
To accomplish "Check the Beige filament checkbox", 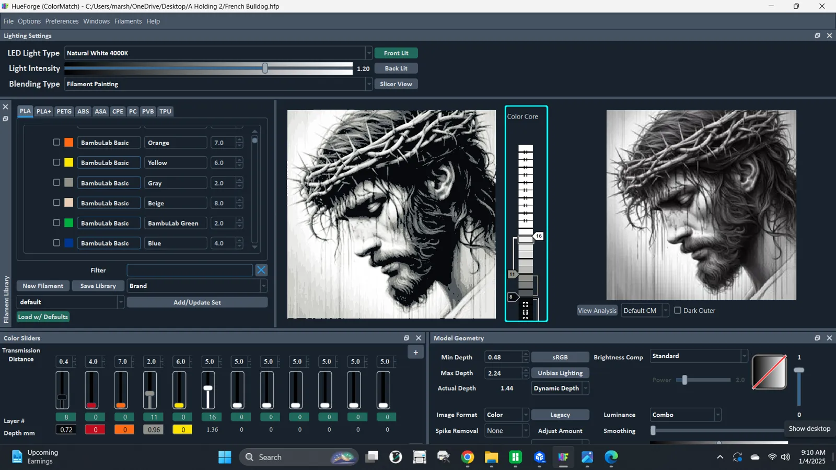I will (x=56, y=203).
